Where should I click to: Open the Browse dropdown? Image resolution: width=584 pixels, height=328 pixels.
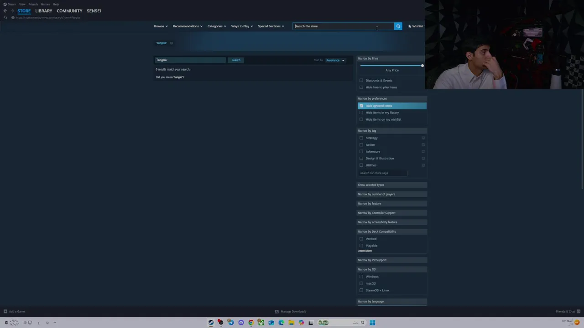point(161,26)
